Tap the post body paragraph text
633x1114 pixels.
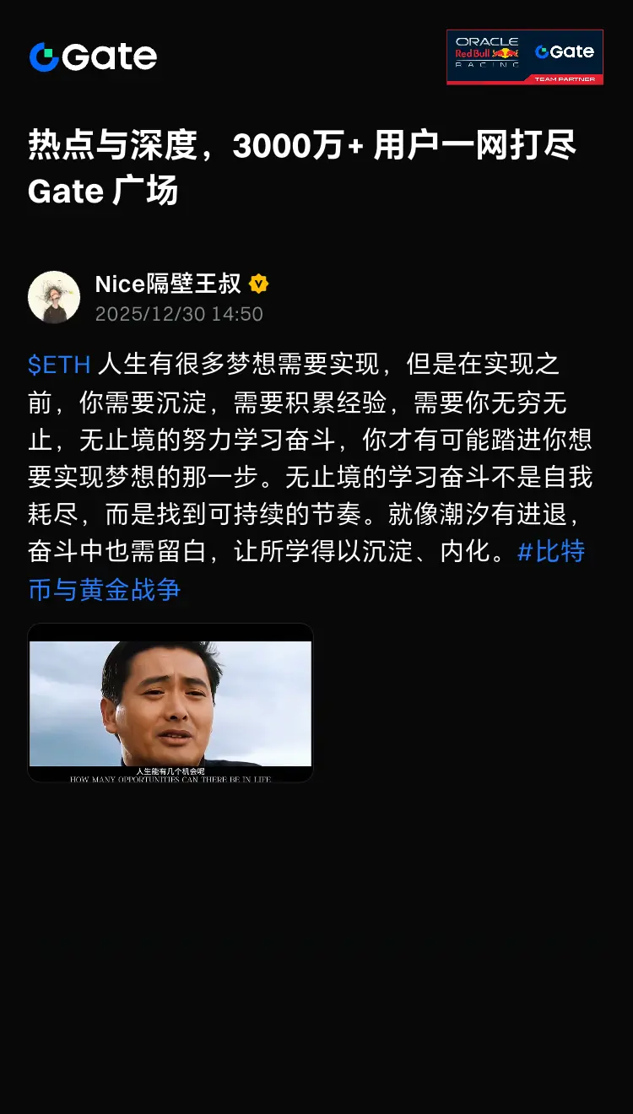311,477
